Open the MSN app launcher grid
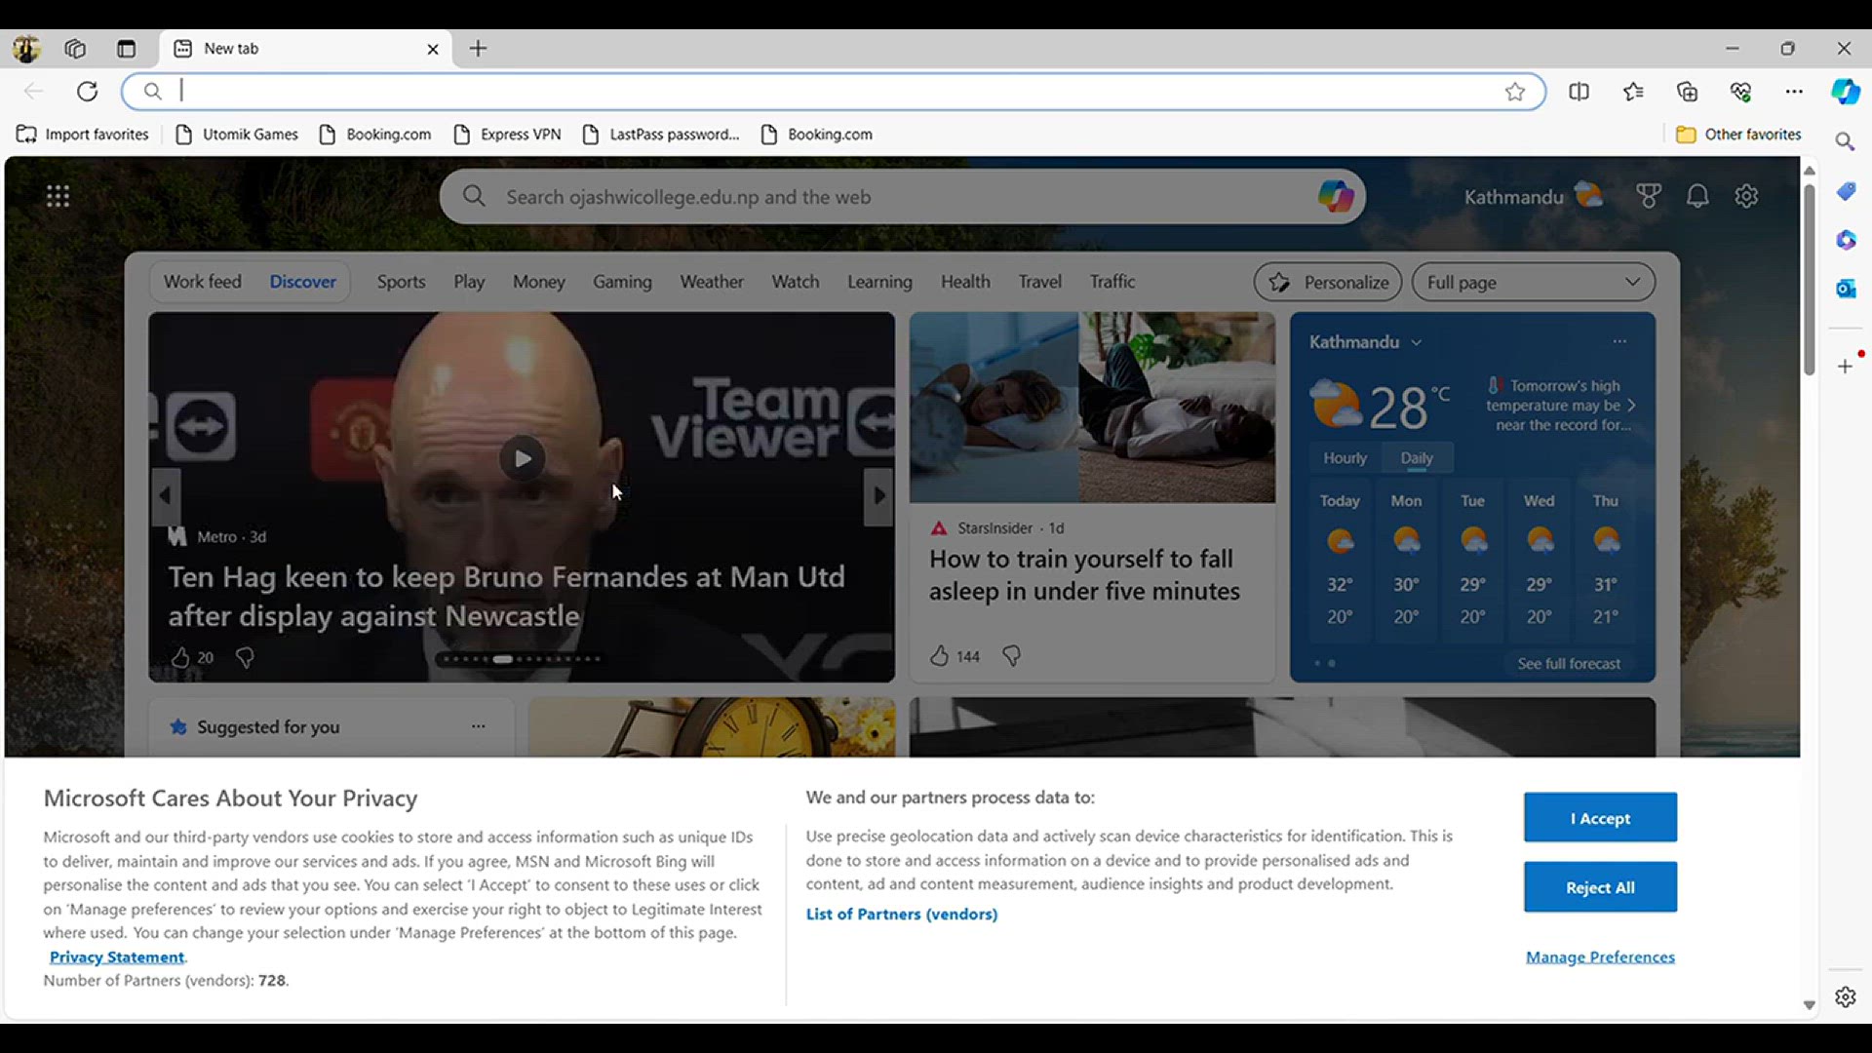This screenshot has width=1872, height=1053. tap(58, 196)
